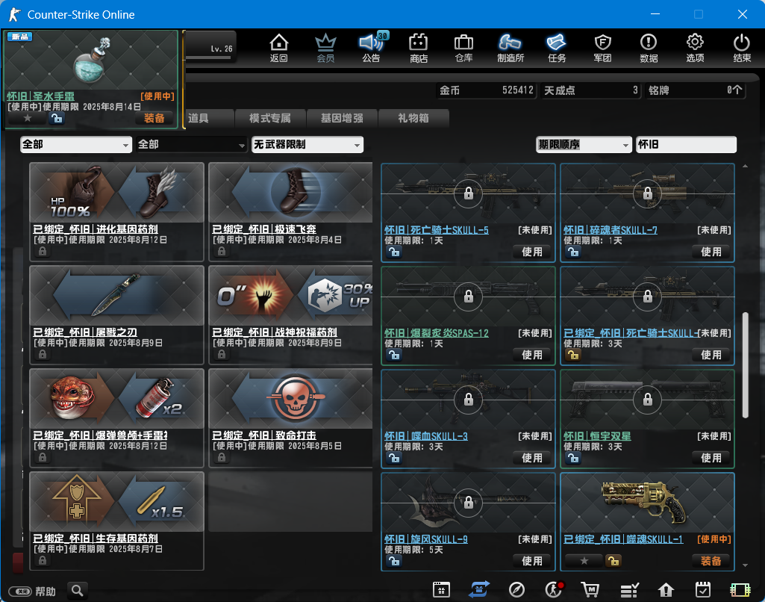The width and height of the screenshot is (765, 602).
Task: Click the favorite star on 噬魂SKULL-1 card
Action: [x=584, y=561]
